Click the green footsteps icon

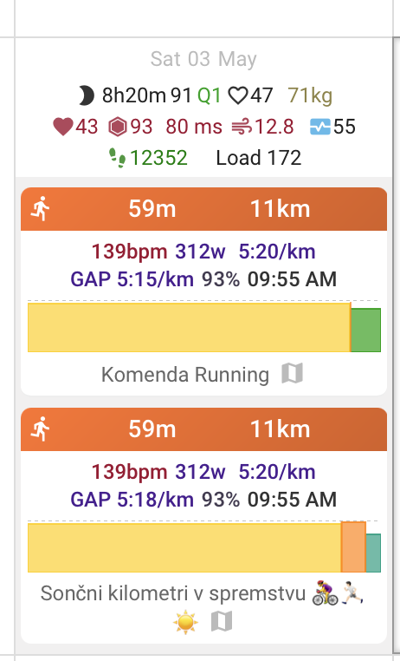click(x=118, y=158)
